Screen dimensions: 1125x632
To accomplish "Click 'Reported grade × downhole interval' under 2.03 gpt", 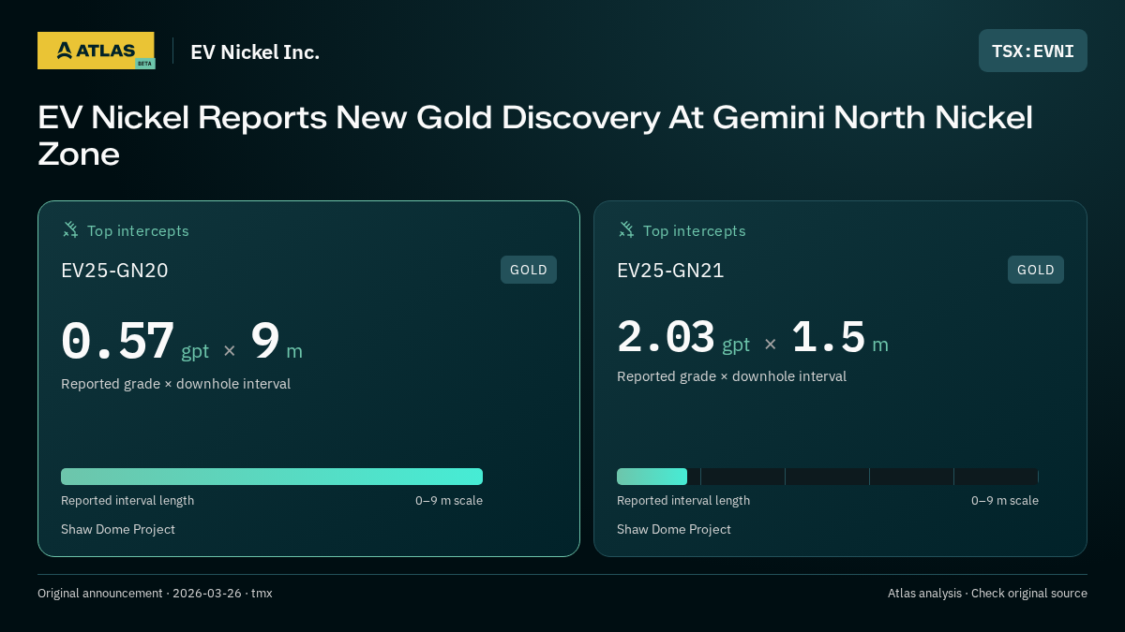I will (731, 376).
